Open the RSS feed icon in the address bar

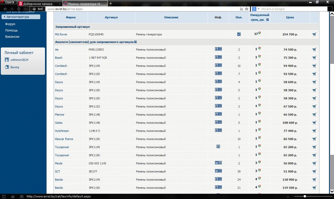pyautogui.click(x=241, y=9)
